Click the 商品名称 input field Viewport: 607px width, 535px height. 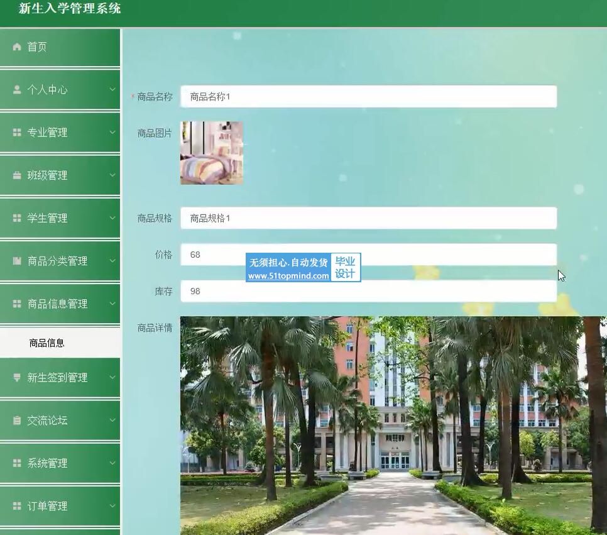tap(368, 96)
